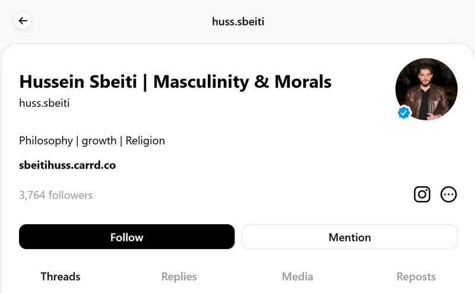The image size is (475, 293).
Task: Click the word Philosophy in the bio
Action: point(46,141)
